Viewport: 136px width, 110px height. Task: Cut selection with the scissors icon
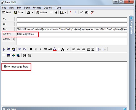(4, 49)
